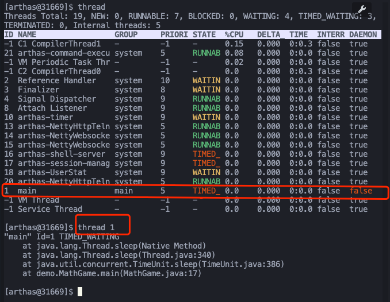Click the DAEMON column header

coord(363,34)
